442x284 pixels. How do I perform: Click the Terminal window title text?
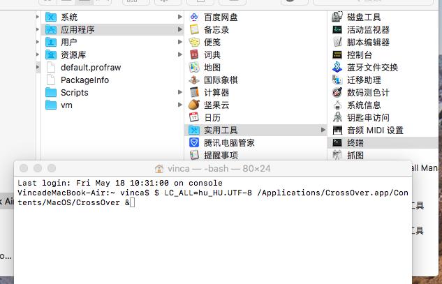pos(219,168)
